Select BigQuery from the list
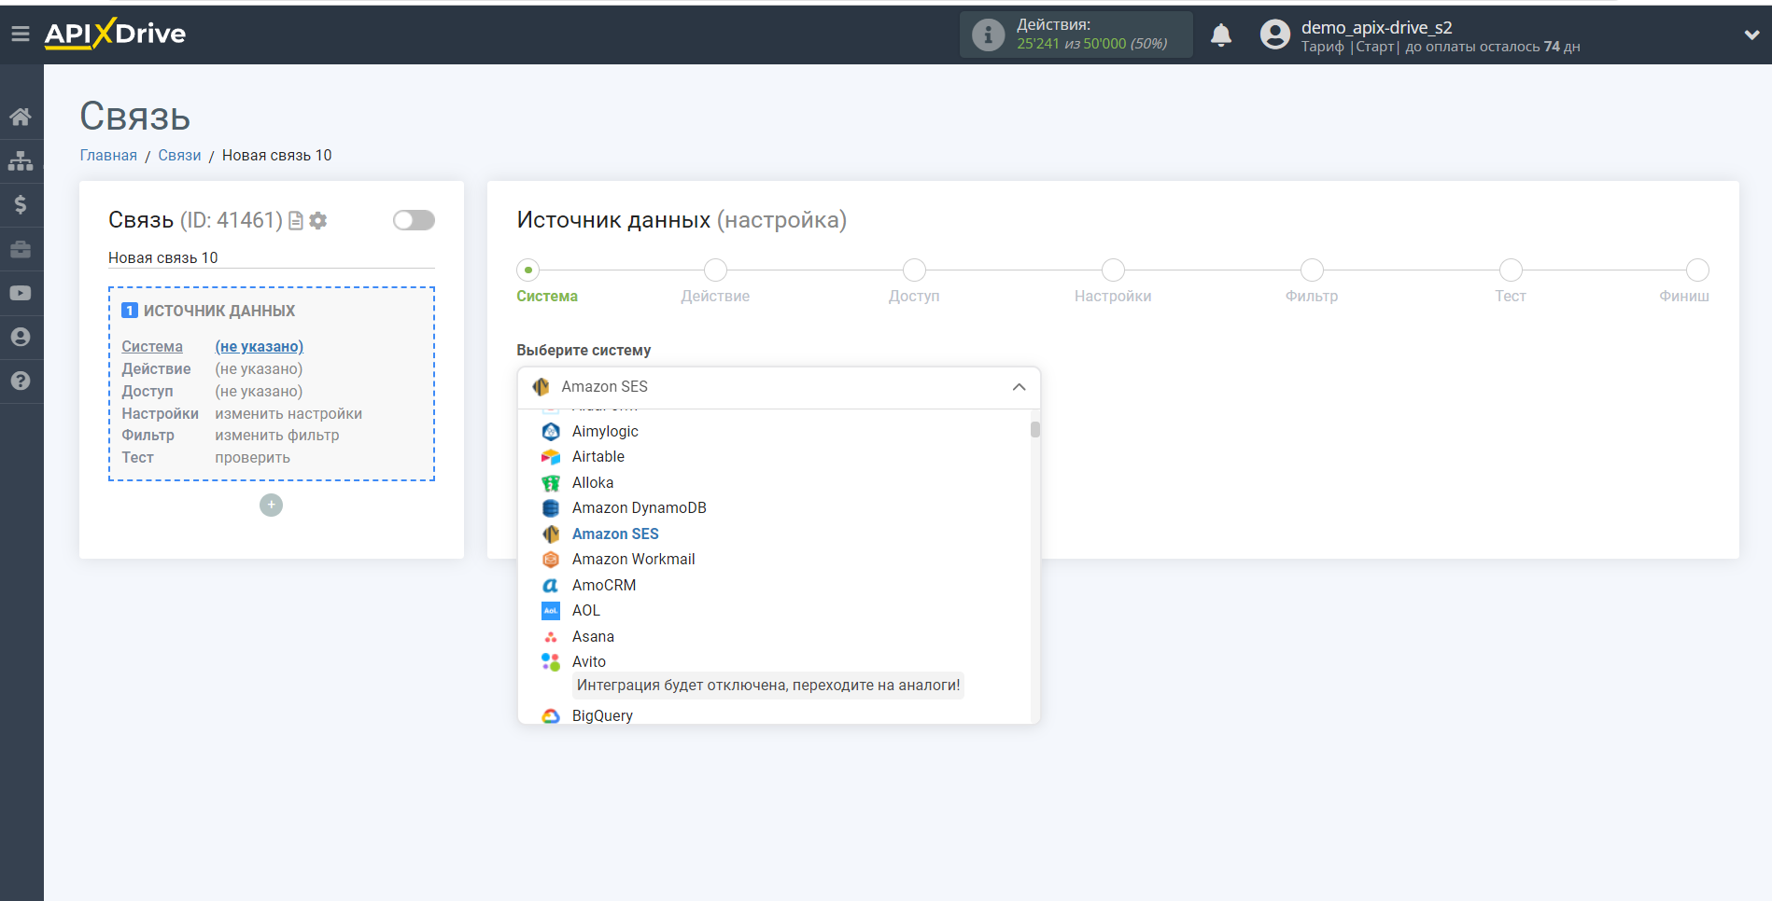Image resolution: width=1772 pixels, height=901 pixels. 602,715
